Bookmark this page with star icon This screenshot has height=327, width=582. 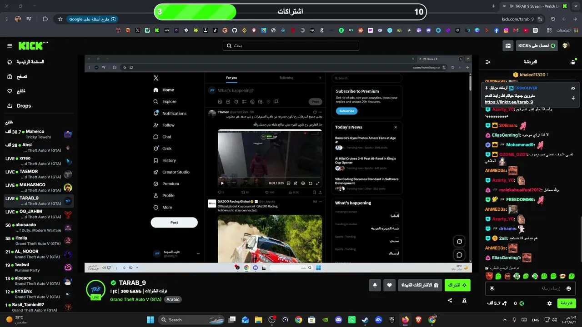click(60, 19)
